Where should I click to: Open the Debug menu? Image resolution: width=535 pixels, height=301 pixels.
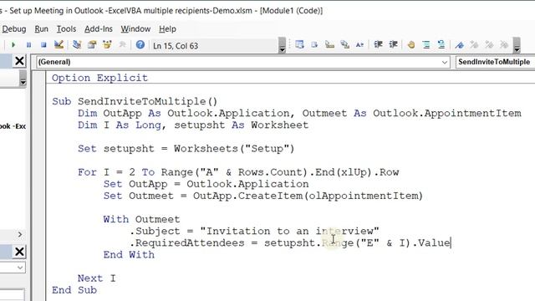click(x=14, y=29)
